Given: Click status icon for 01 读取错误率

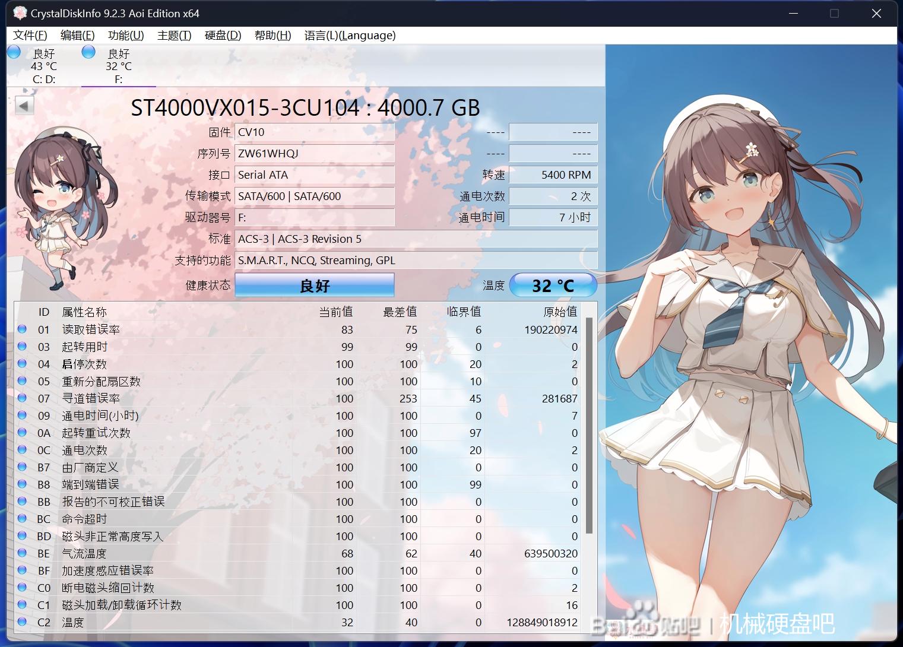Looking at the screenshot, I should (x=22, y=329).
